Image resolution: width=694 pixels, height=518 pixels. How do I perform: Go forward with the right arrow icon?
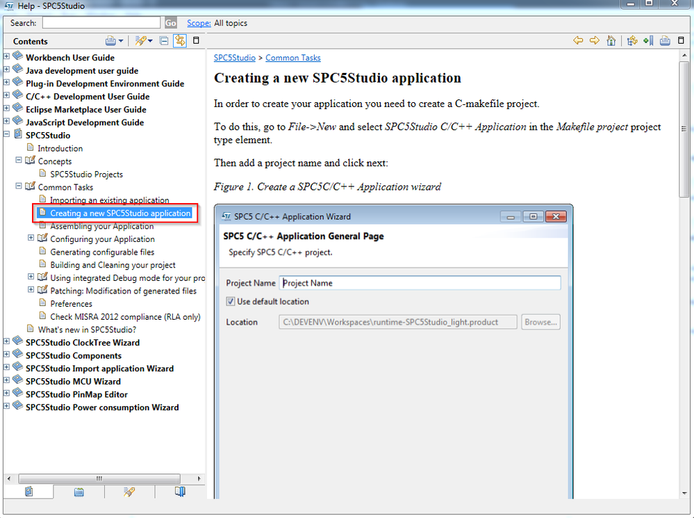point(595,41)
